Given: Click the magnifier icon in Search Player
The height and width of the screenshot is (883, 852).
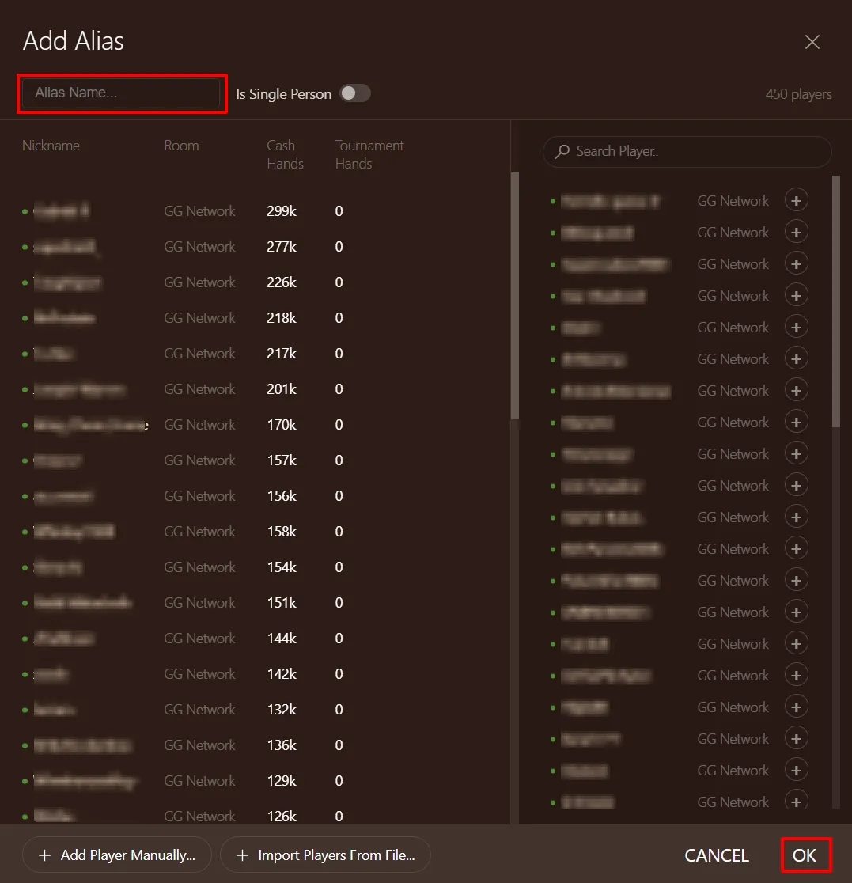Looking at the screenshot, I should pyautogui.click(x=562, y=151).
